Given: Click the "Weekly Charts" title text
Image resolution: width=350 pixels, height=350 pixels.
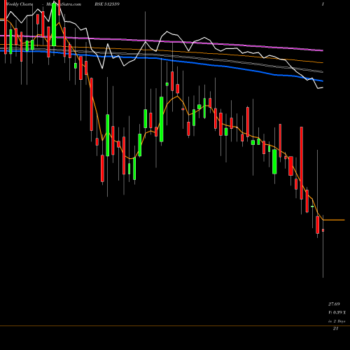Looking at the screenshot, I should point(20,4).
